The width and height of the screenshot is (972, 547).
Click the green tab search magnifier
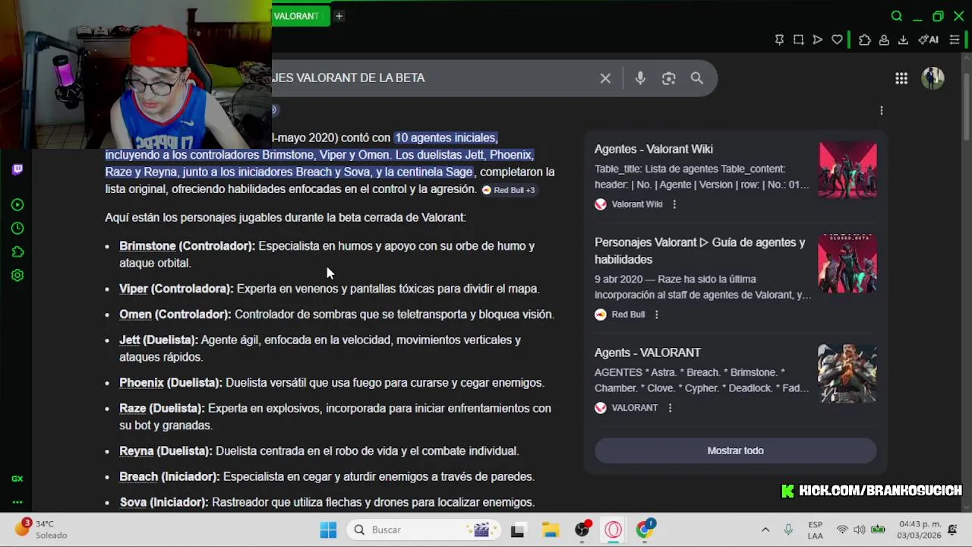[897, 16]
